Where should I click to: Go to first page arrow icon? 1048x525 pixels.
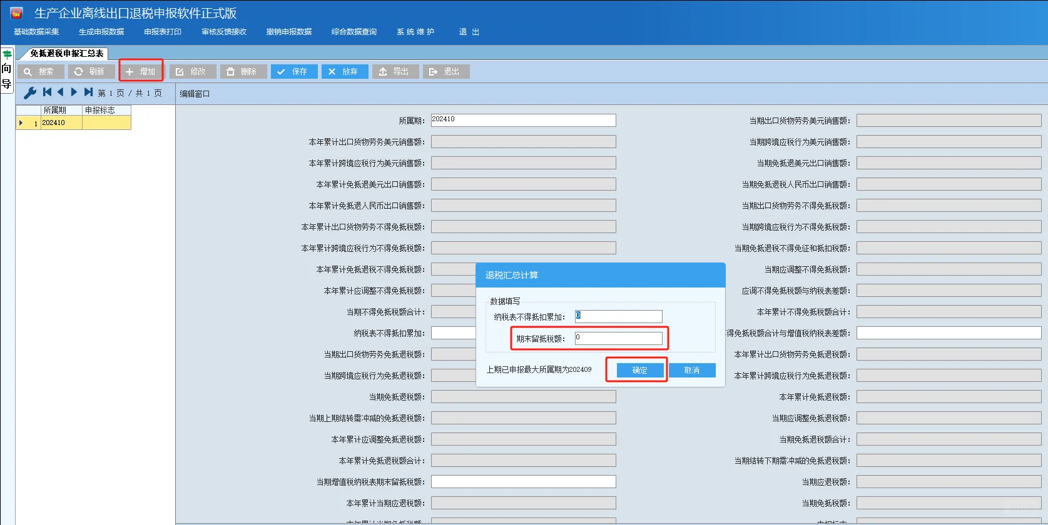pyautogui.click(x=47, y=92)
